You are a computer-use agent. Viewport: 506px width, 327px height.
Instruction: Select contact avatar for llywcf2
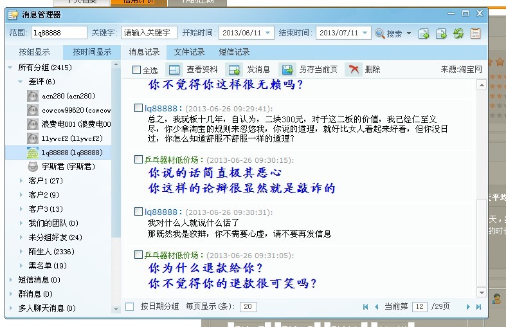pos(33,138)
